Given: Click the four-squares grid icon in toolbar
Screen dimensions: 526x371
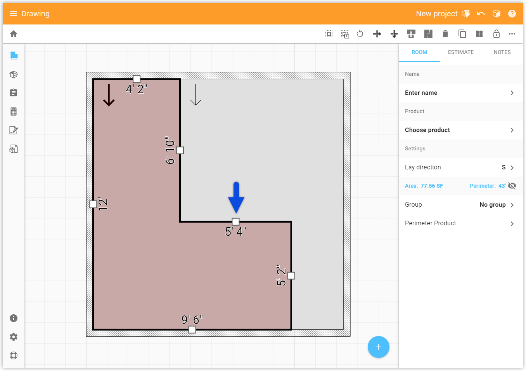Looking at the screenshot, I should [479, 34].
